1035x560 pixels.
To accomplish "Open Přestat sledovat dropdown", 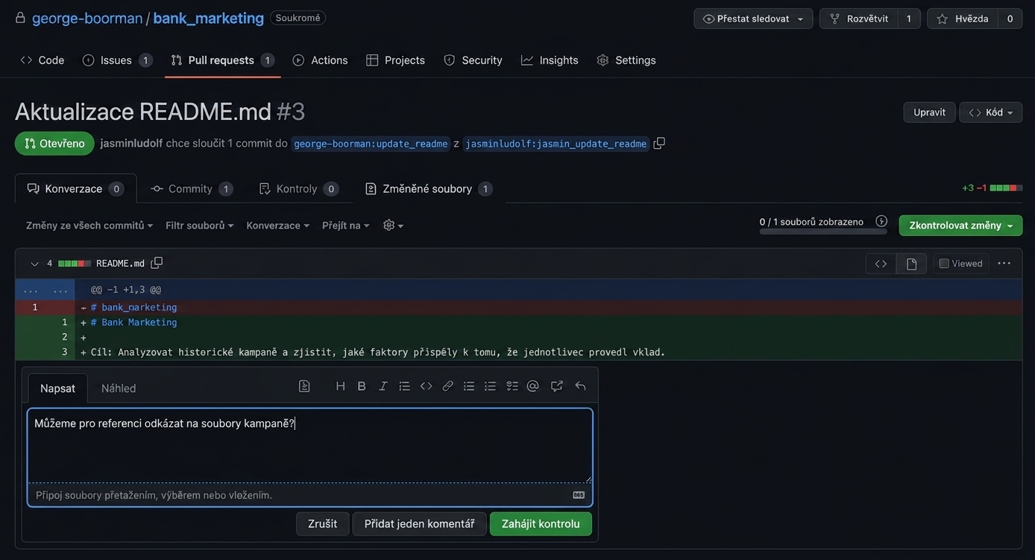I will pyautogui.click(x=753, y=19).
